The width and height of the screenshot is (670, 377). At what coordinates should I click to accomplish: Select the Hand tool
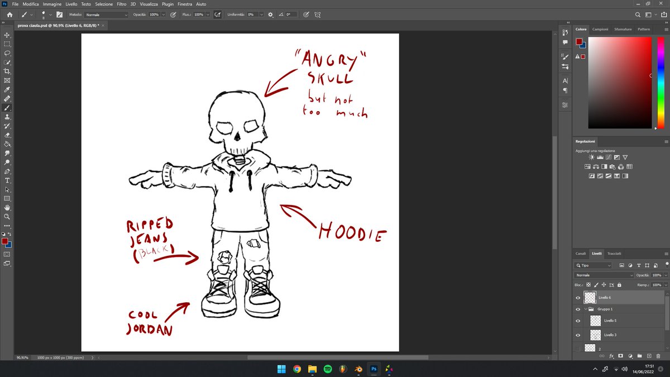[7, 207]
